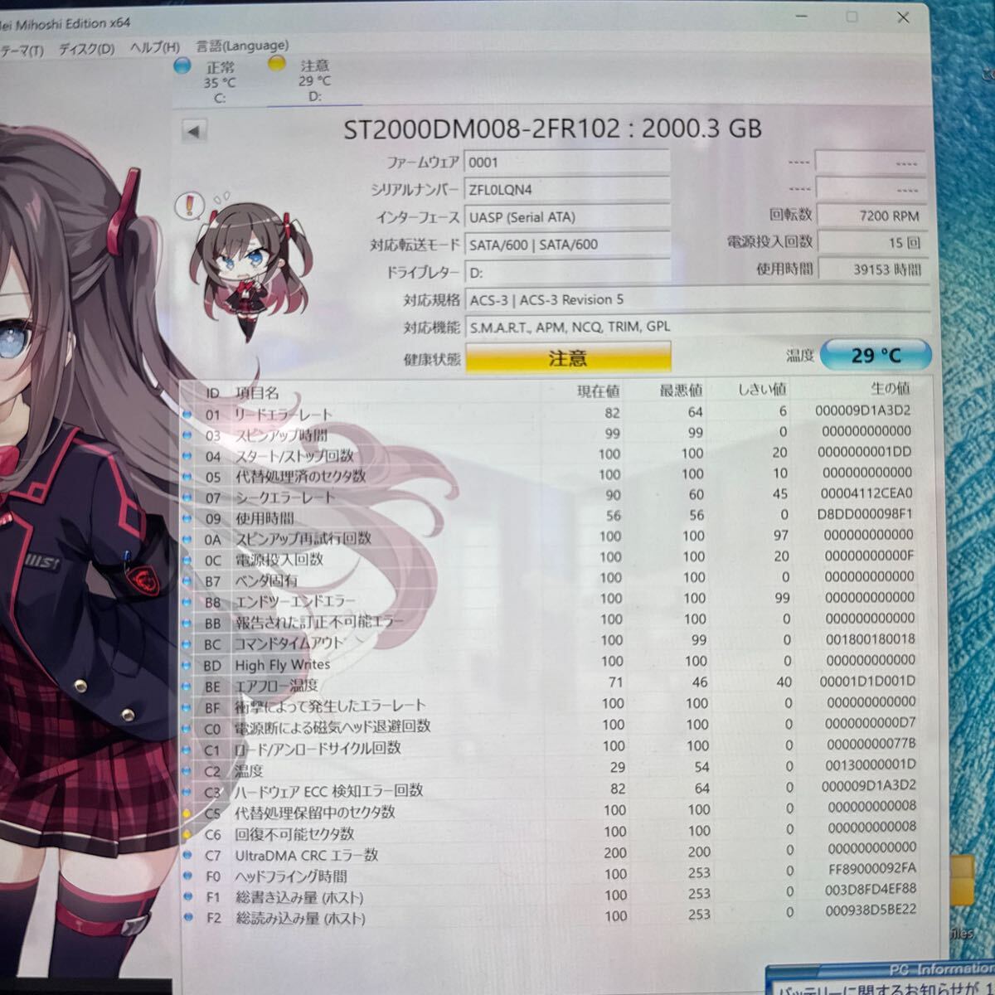Maximize the CrystalDiskInfo window
The image size is (995, 995).
click(852, 17)
